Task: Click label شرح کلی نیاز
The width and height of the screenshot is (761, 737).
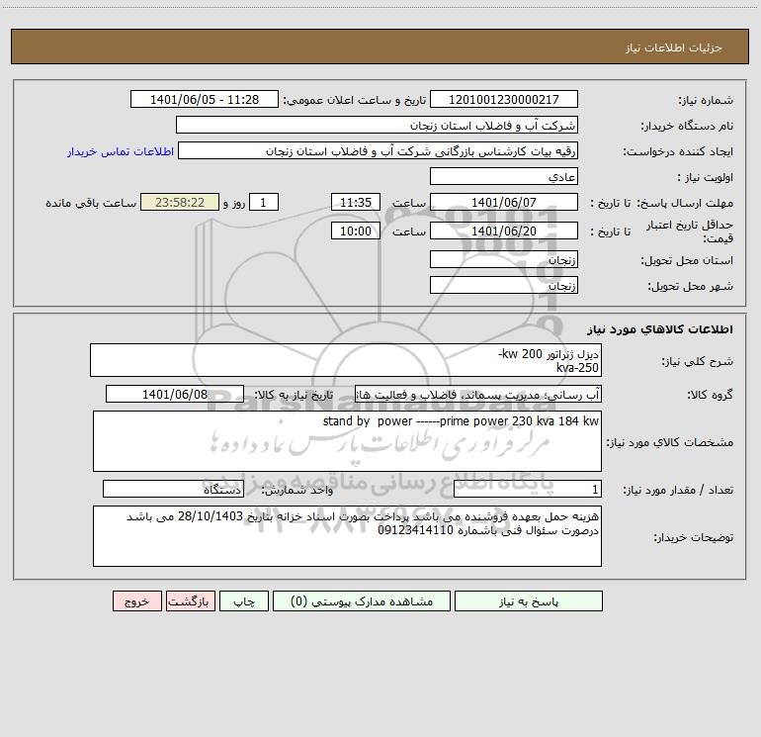Action: 698,361
